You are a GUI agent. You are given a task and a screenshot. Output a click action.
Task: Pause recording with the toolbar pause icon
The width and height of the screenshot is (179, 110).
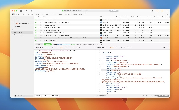coord(21,11)
